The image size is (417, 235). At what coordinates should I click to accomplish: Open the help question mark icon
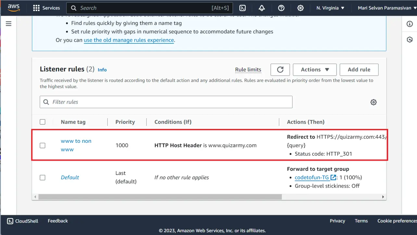pyautogui.click(x=282, y=8)
